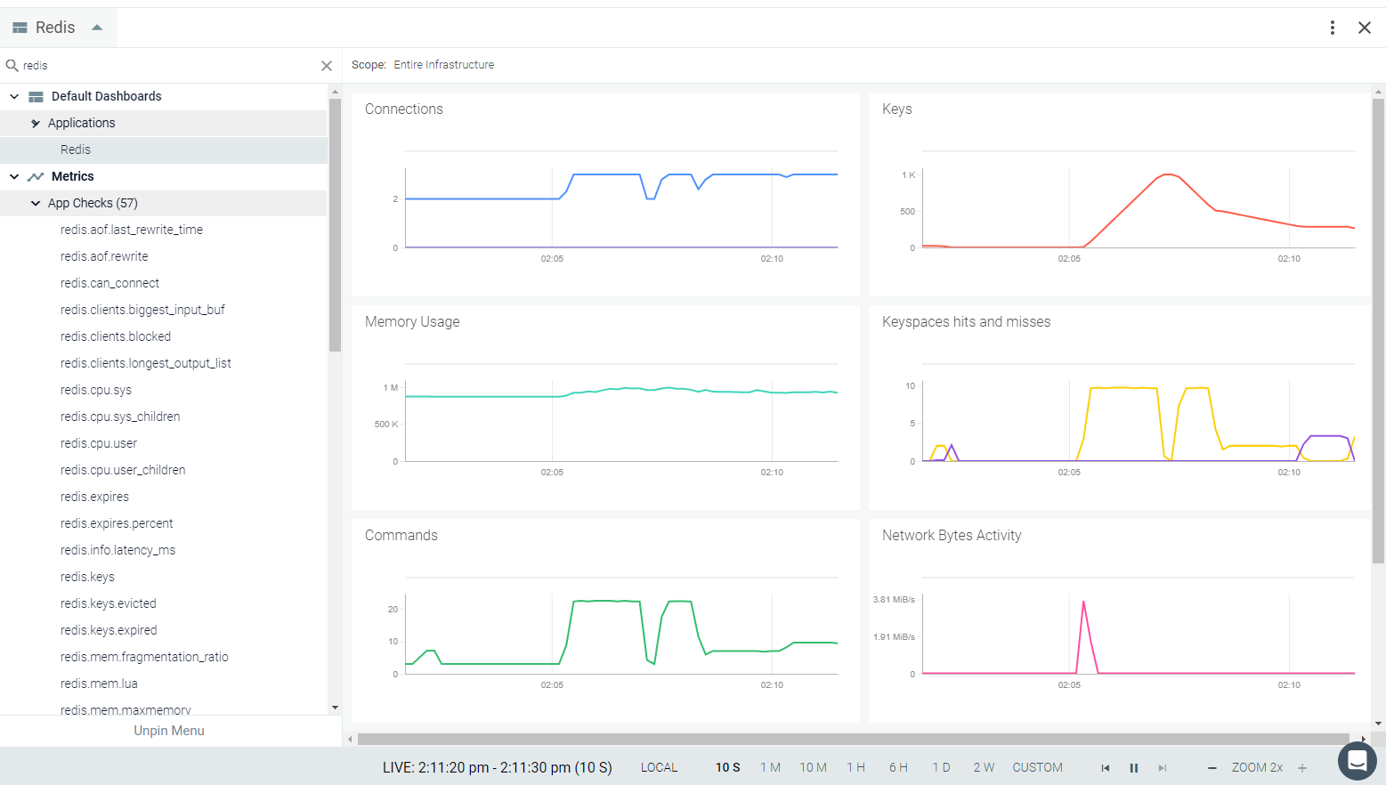Collapse the Default Dashboards section
1386x785 pixels.
tap(14, 96)
